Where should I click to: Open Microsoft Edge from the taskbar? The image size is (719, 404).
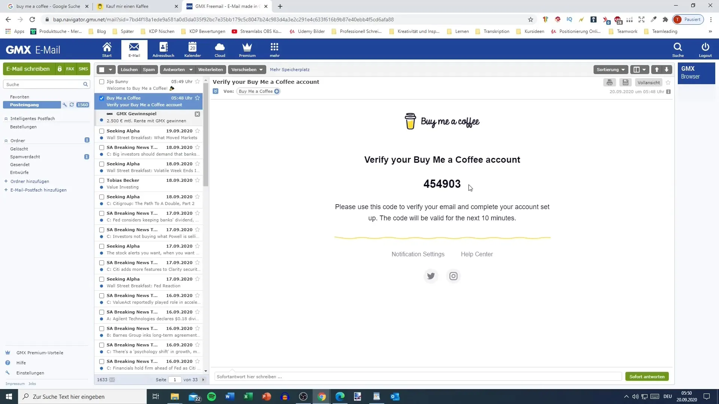point(340,397)
